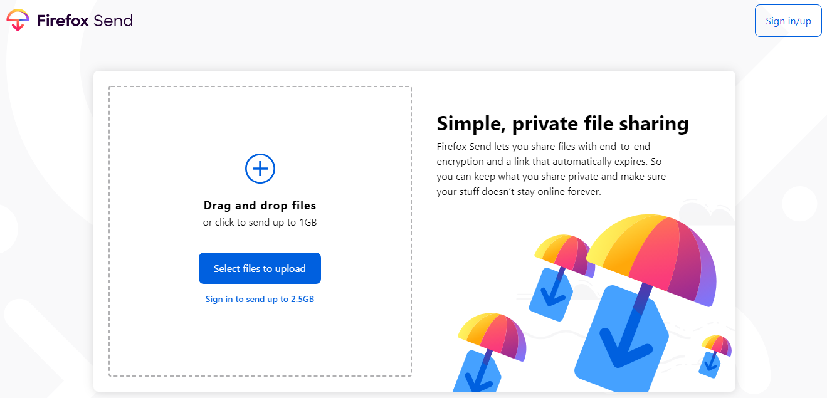Click the Drag and drop files label

(x=260, y=206)
